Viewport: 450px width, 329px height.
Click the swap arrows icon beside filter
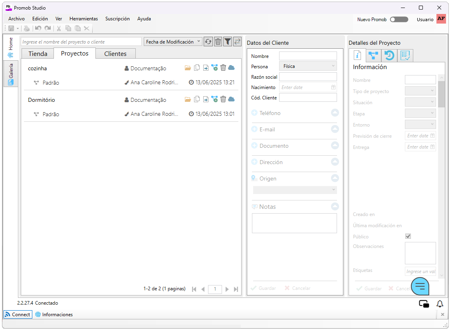pos(237,42)
